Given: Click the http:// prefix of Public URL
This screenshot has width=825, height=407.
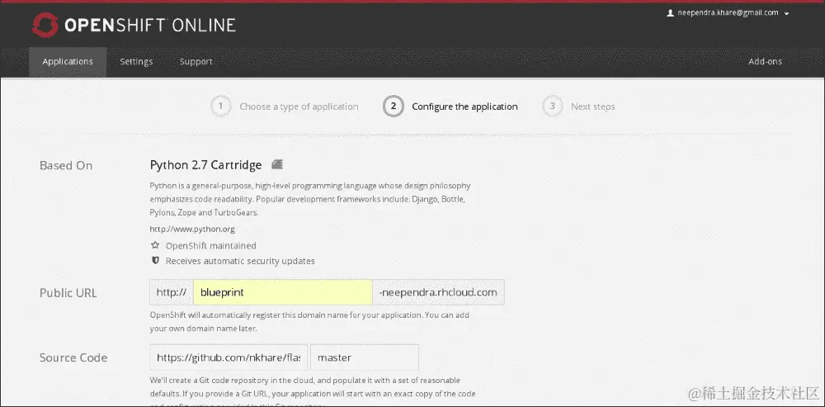Looking at the screenshot, I should (172, 292).
